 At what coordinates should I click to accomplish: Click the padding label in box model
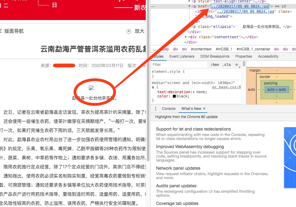point(270,83)
